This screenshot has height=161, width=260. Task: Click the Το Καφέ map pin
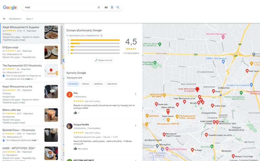tap(192, 150)
